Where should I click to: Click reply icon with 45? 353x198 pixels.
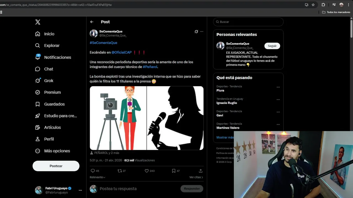point(95,171)
